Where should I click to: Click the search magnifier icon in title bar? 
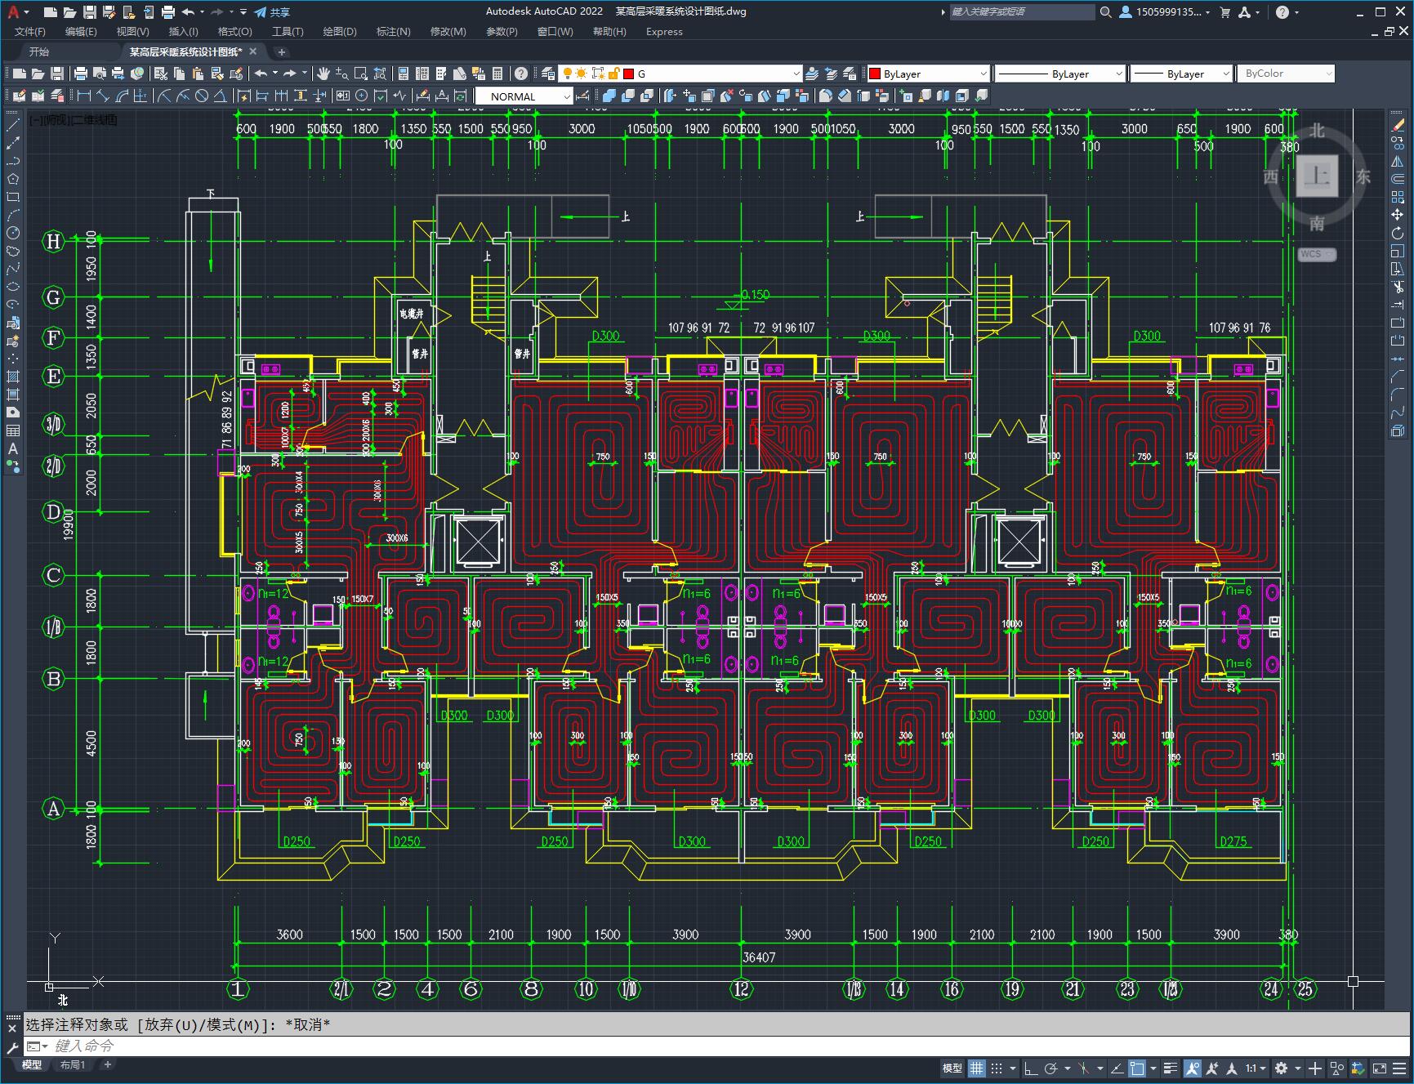click(1105, 12)
